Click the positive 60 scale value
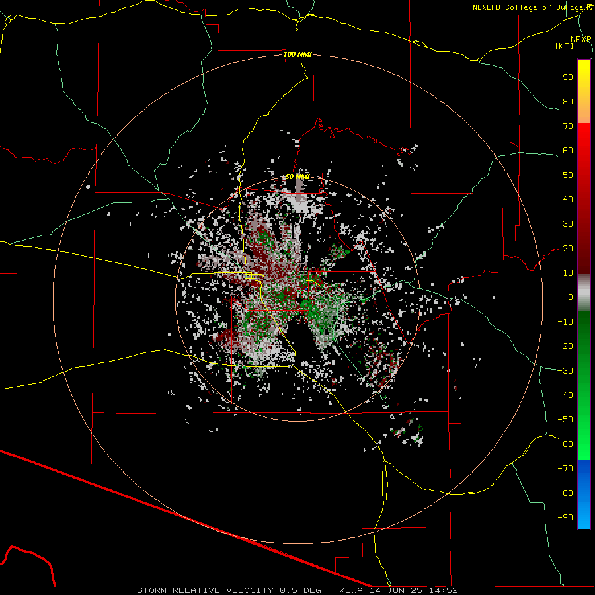The width and height of the screenshot is (595, 595). tap(568, 151)
